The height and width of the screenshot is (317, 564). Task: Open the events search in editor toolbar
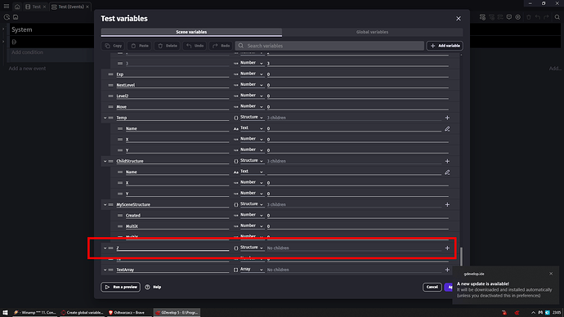(557, 17)
